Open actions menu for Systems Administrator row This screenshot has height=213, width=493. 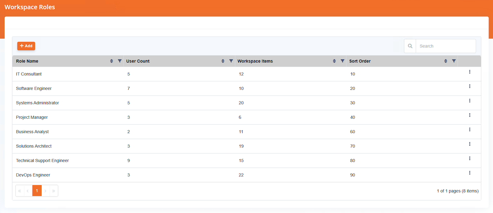[x=470, y=101]
